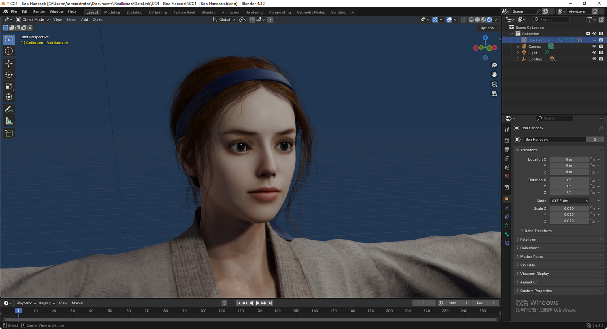Open the Collection properties tab

click(507, 188)
